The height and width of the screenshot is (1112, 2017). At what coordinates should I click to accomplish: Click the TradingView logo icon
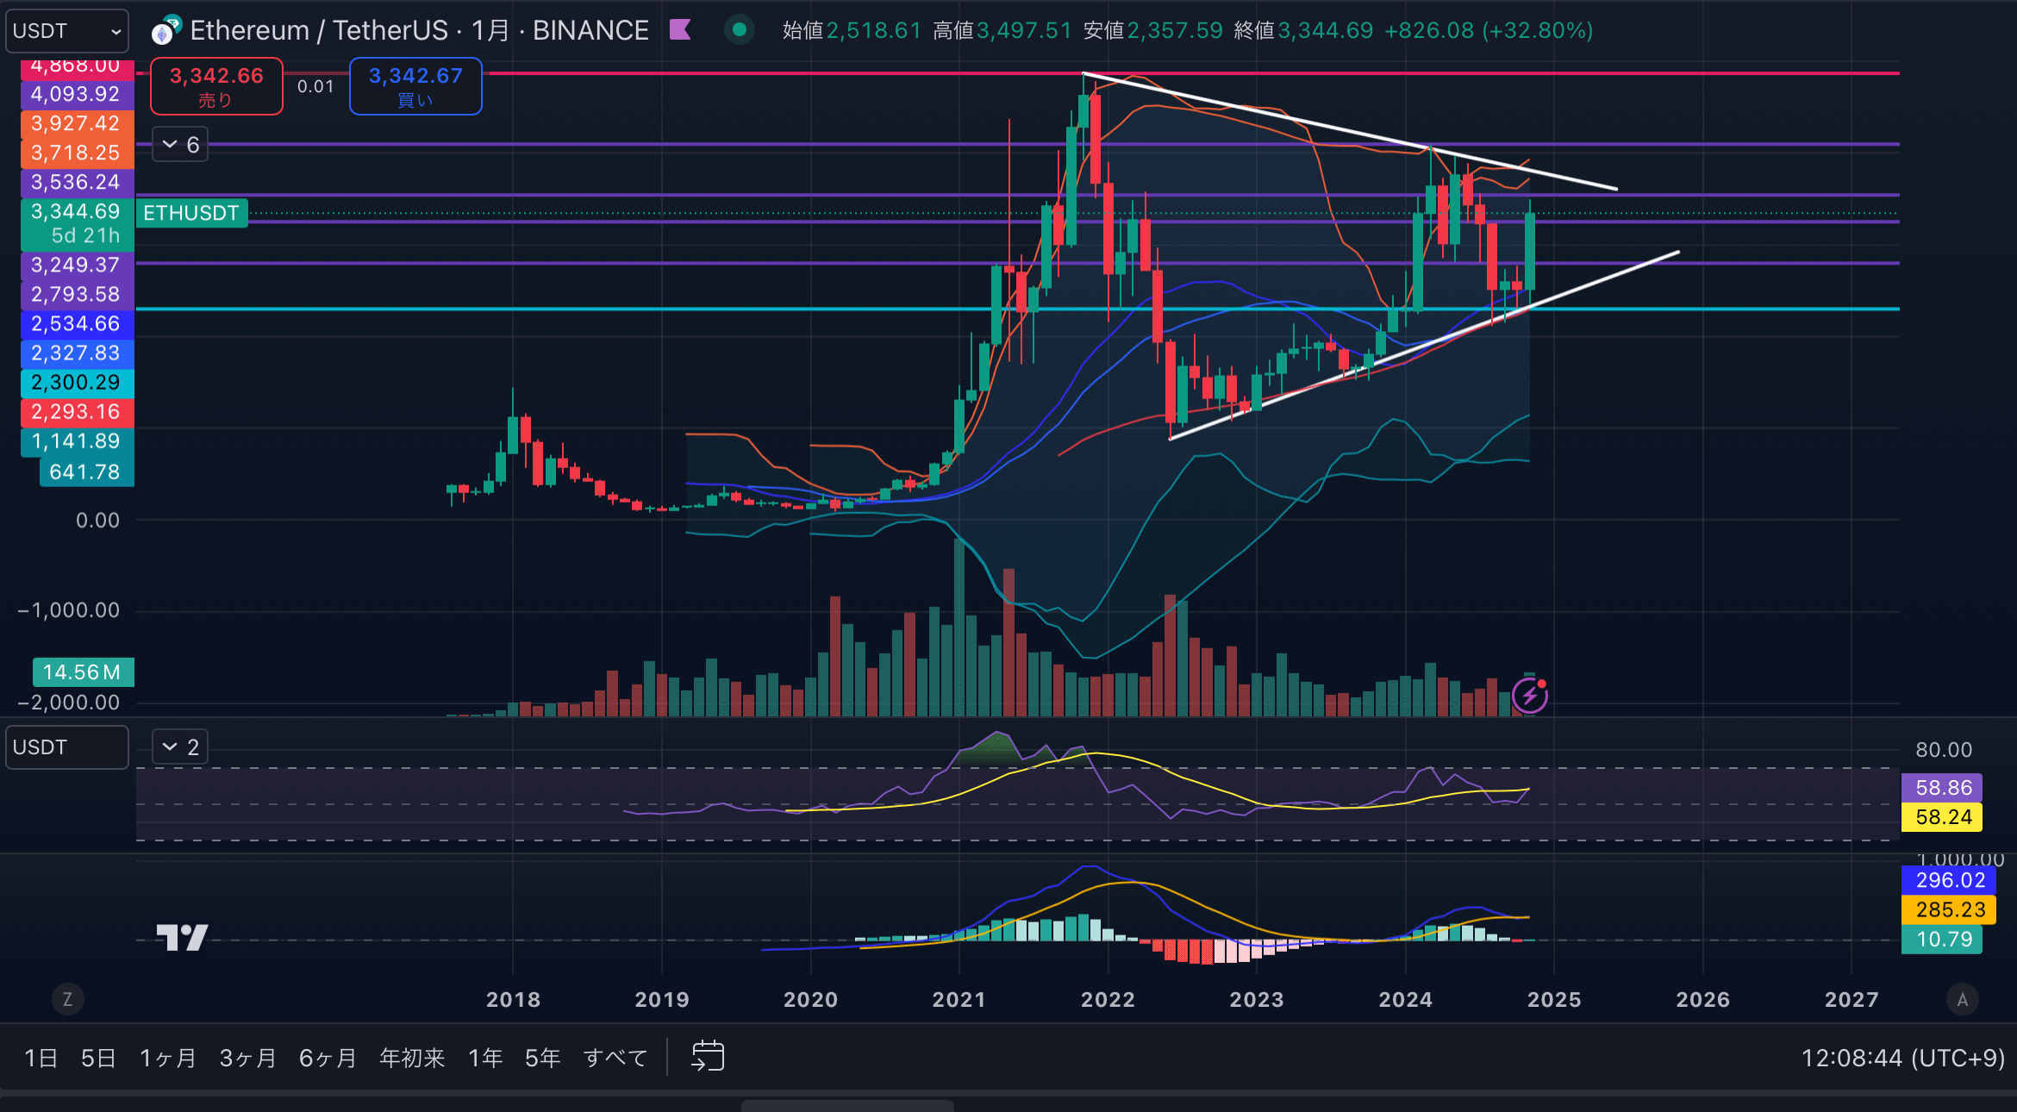[182, 937]
